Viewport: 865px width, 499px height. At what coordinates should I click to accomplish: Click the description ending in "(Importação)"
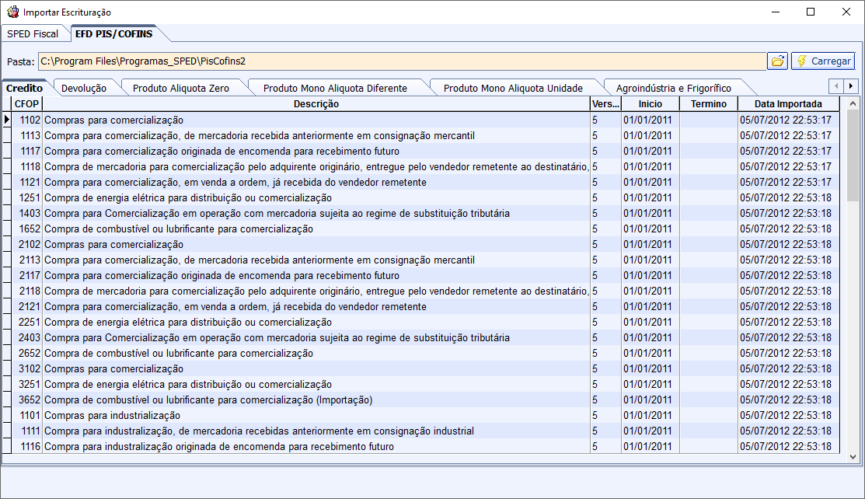point(208,400)
